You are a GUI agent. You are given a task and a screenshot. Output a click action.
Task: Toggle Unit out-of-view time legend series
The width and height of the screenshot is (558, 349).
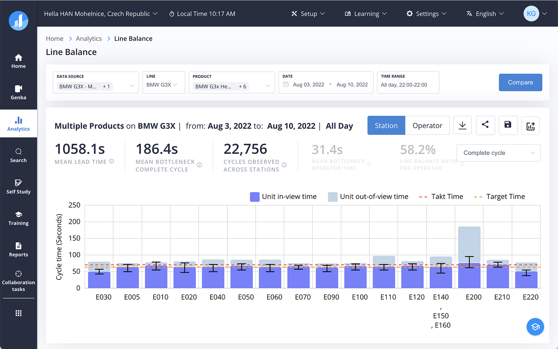point(368,197)
